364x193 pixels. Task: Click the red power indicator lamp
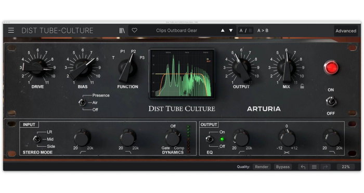coord(331,67)
